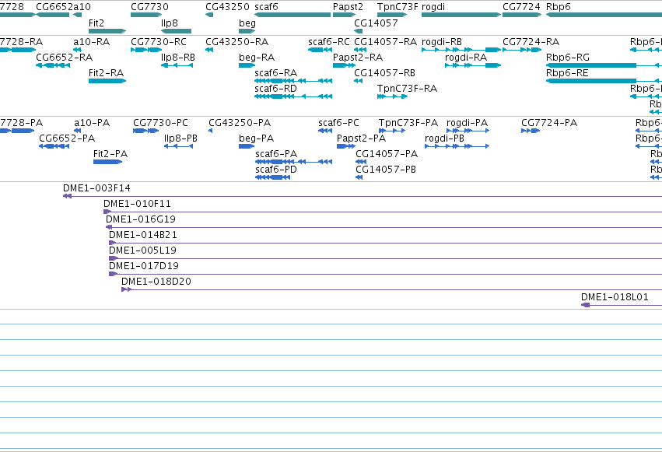Select the CG43250-RA transcript
The image size is (662, 452).
tap(209, 50)
